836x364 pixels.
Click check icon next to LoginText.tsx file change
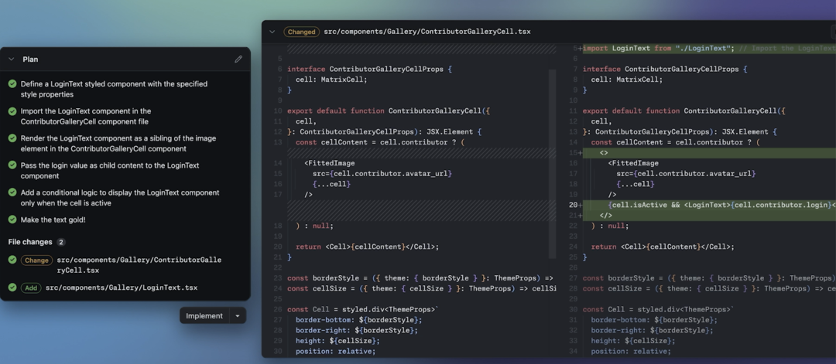click(12, 287)
